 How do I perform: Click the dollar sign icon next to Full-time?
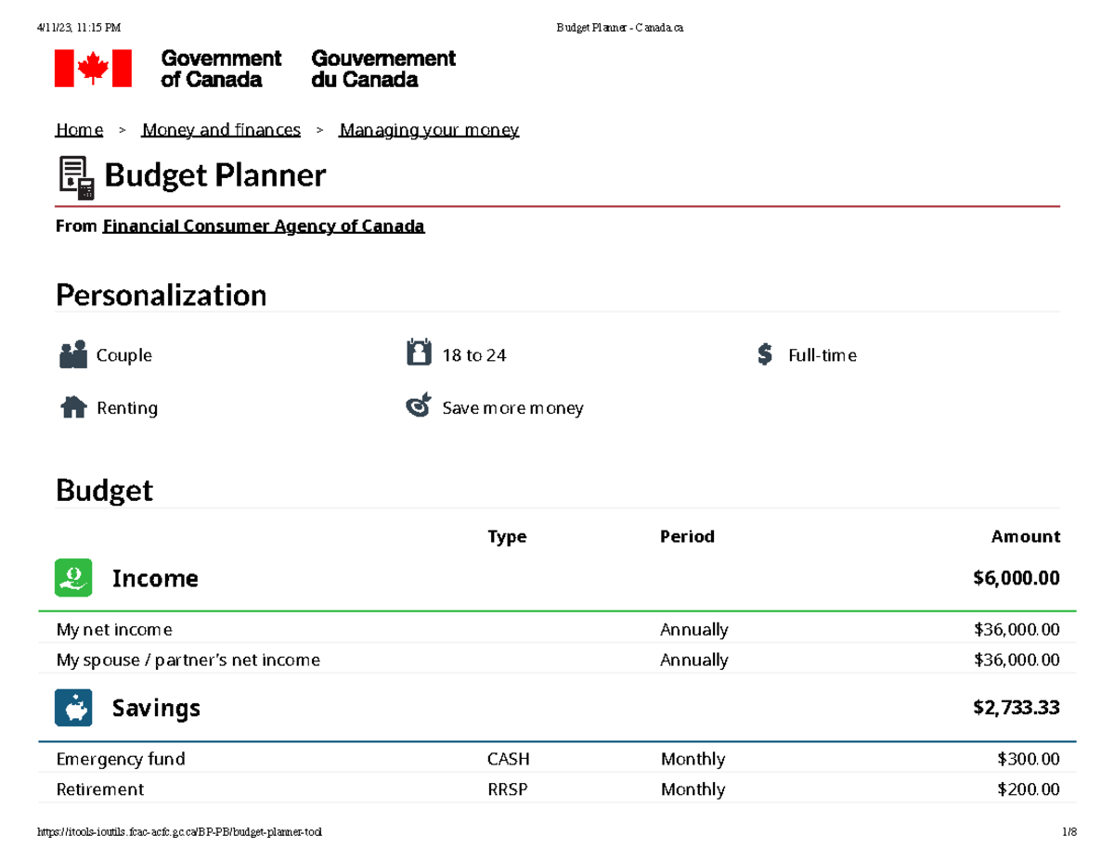(765, 353)
